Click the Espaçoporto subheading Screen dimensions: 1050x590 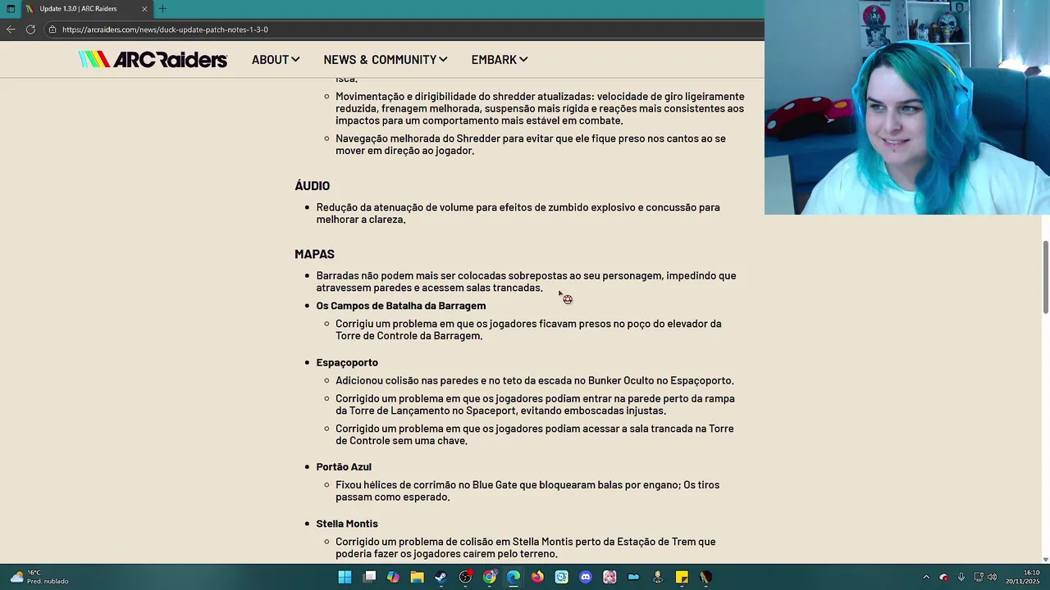[x=347, y=362]
